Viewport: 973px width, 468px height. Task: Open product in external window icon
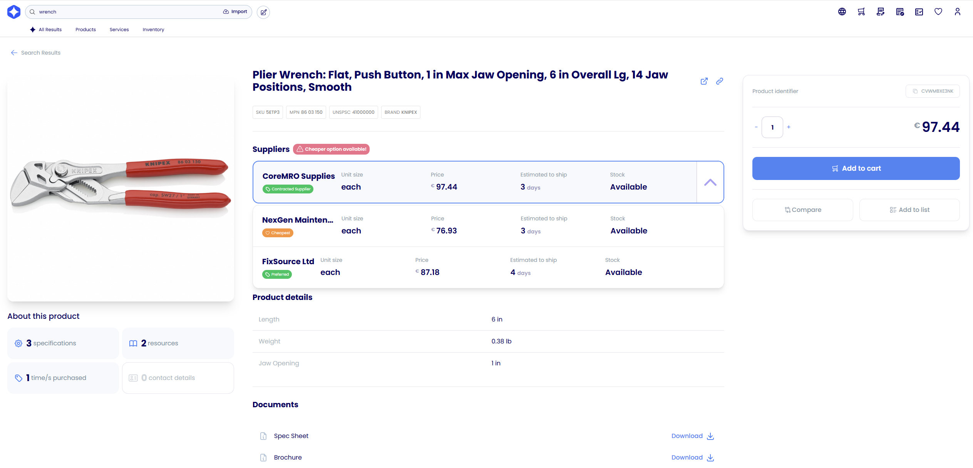click(704, 81)
